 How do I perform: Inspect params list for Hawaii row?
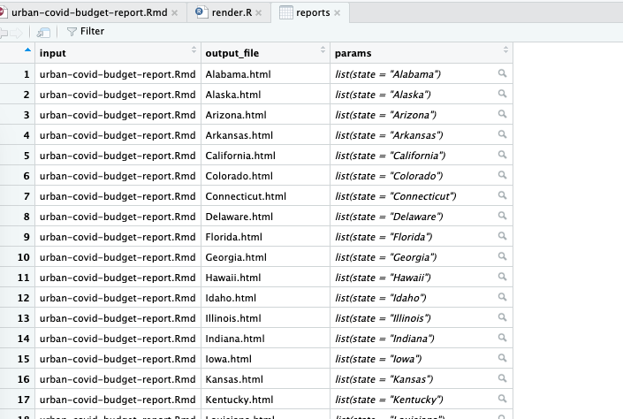tap(502, 277)
